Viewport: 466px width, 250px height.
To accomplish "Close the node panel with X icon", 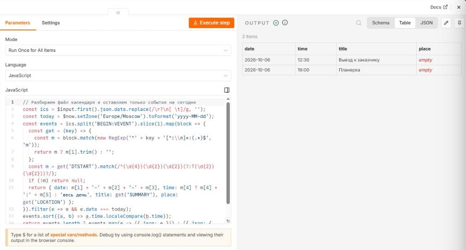I will click(459, 7).
